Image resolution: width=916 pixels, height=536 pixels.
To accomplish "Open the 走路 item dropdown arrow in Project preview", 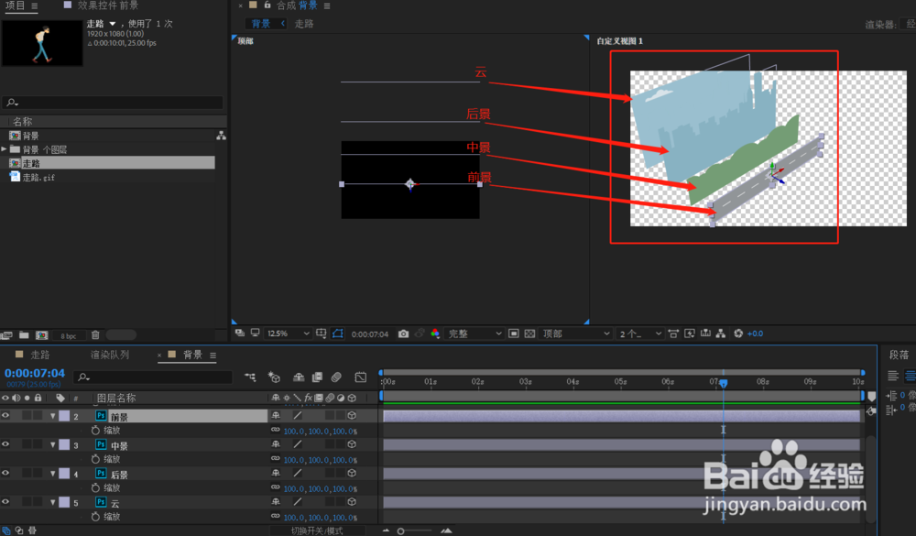I will coord(113,24).
